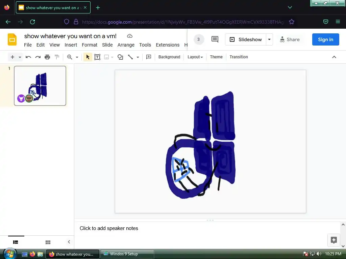Screen dimensions: 346x259
Task: Open the line type dropdown arrow
Action: tap(138, 57)
